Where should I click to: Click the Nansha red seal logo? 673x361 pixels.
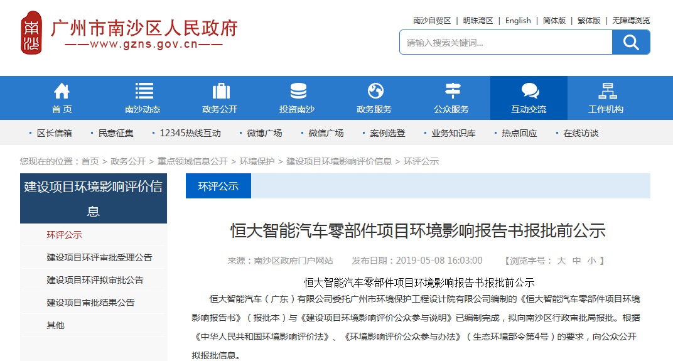point(31,33)
